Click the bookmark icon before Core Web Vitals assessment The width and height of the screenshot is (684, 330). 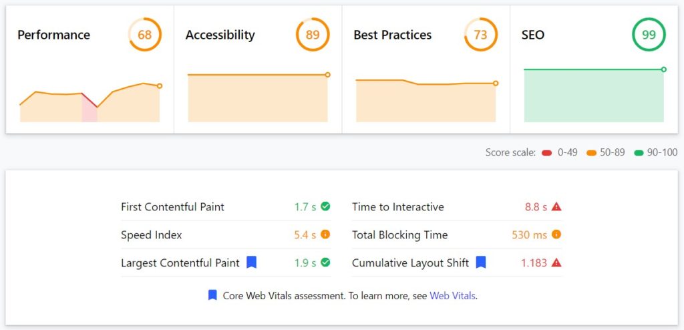point(212,295)
